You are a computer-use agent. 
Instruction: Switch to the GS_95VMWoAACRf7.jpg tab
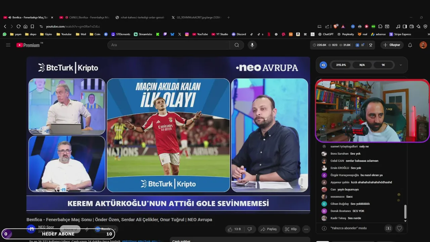pyautogui.click(x=197, y=17)
